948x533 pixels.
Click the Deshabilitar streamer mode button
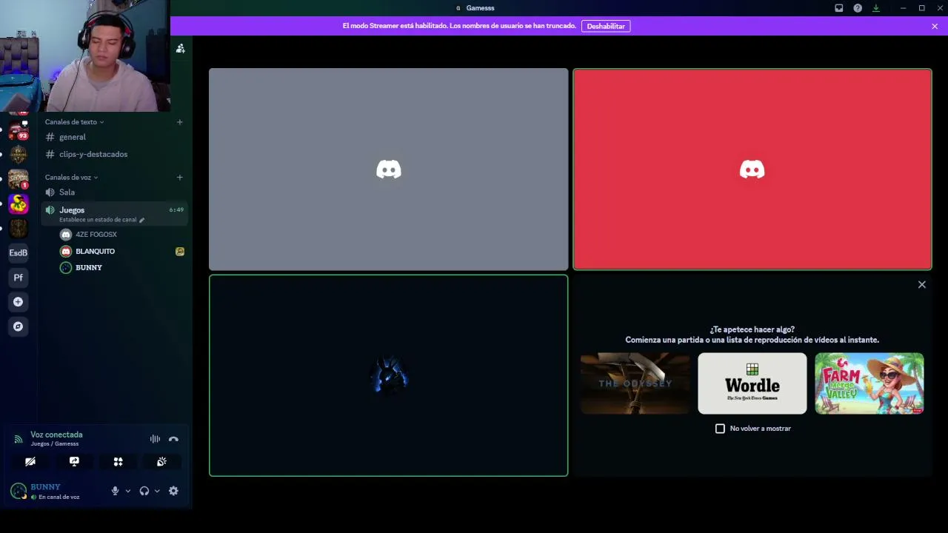point(605,26)
